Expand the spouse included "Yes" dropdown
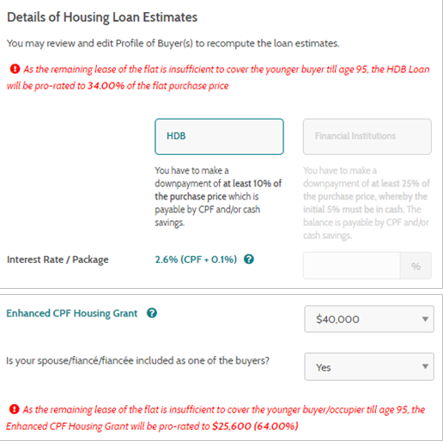This screenshot has width=443, height=441. pos(369,367)
